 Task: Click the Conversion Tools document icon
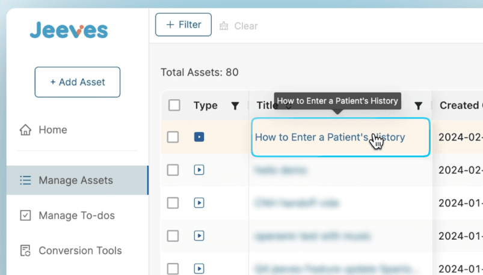tap(25, 250)
